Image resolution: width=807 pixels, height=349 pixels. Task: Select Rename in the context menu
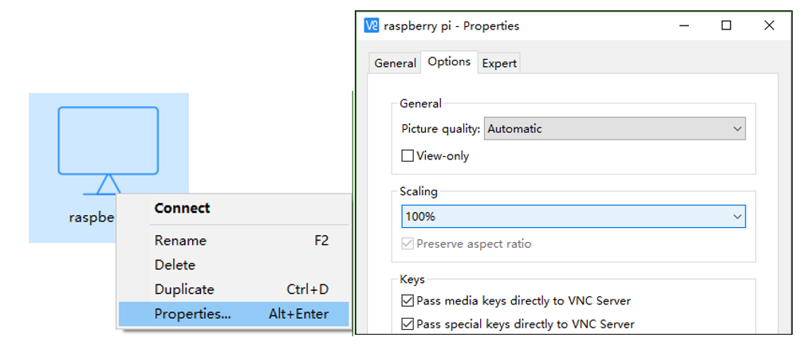pyautogui.click(x=234, y=241)
